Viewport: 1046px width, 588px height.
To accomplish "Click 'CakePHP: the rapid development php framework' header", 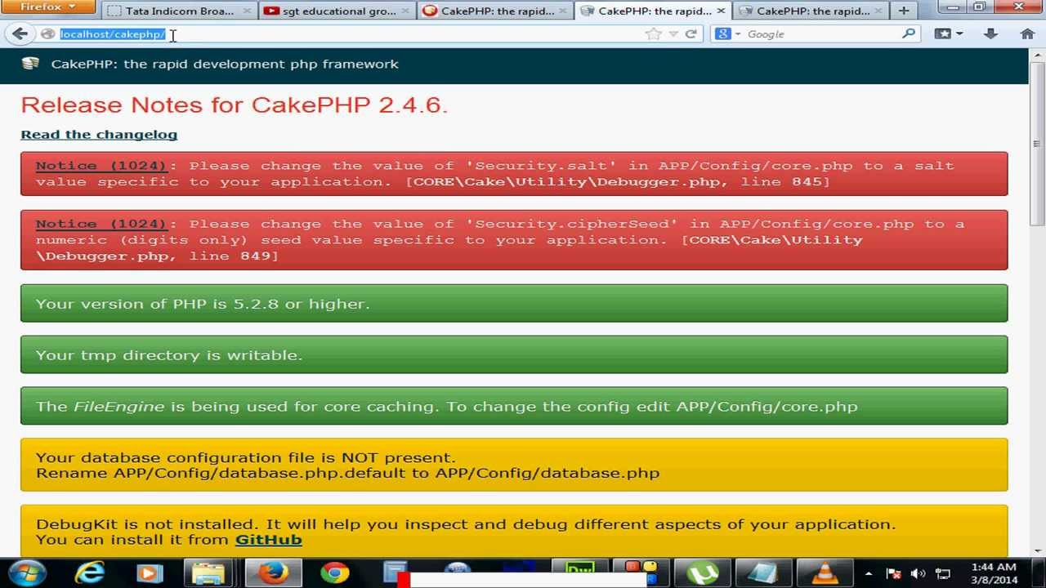I will coord(225,64).
